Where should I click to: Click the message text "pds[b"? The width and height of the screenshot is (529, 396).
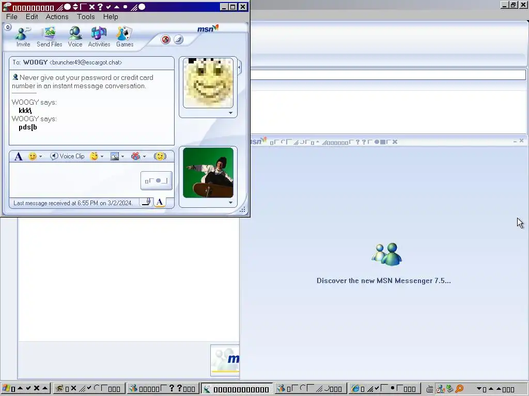[x=28, y=127]
